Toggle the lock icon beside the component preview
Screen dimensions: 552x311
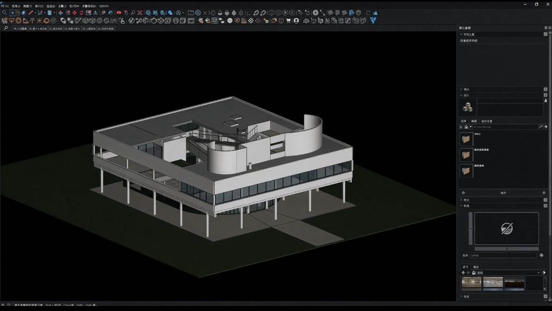tap(546, 101)
